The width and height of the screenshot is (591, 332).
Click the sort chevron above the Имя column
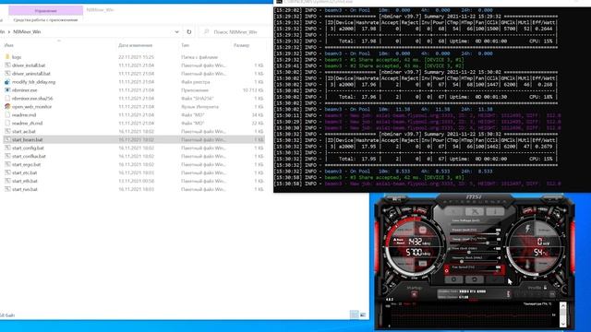tap(59, 41)
